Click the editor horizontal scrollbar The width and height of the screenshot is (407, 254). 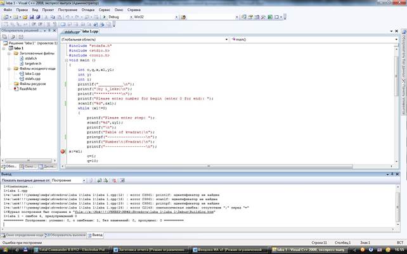pyautogui.click(x=209, y=166)
